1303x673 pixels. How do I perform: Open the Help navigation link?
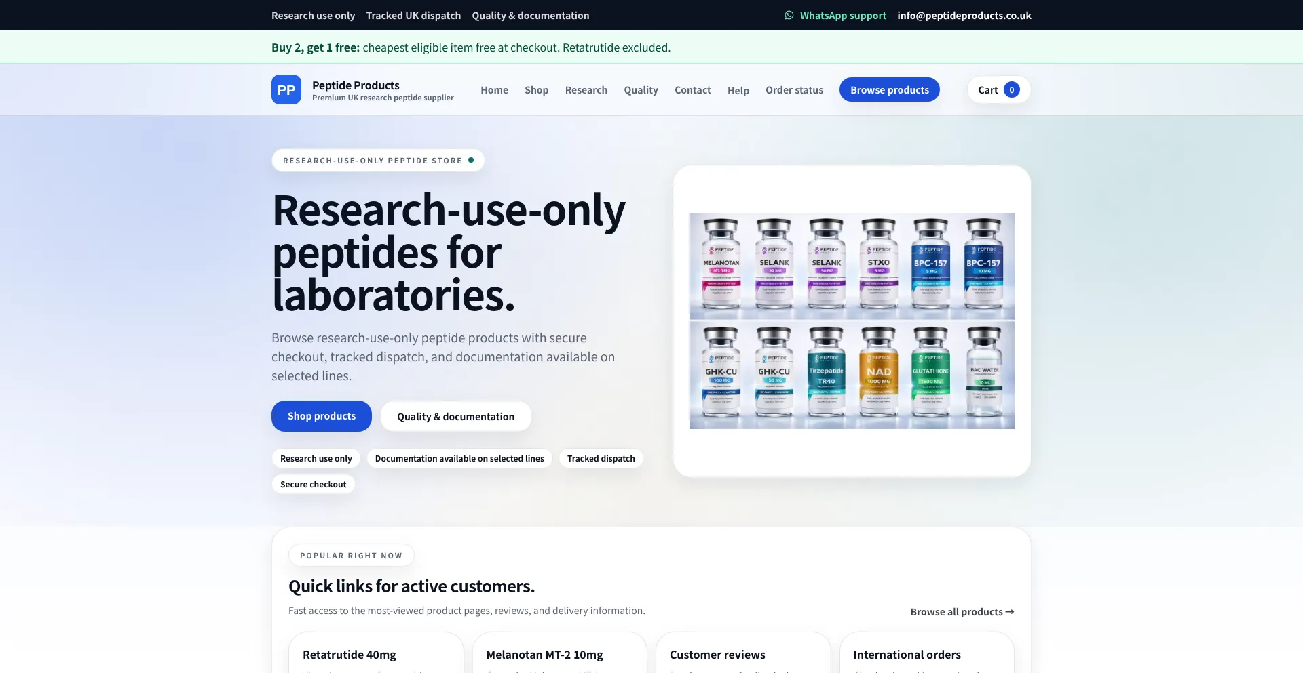point(738,90)
